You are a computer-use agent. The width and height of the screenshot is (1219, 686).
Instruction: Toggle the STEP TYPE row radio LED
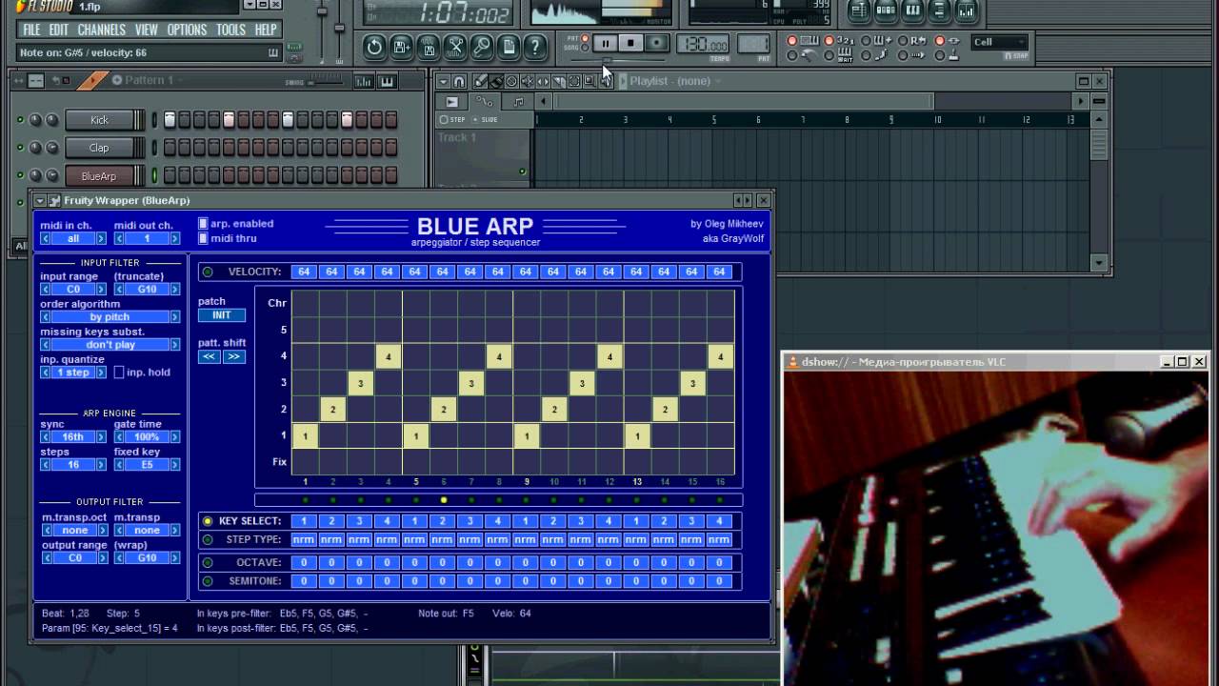pyautogui.click(x=208, y=540)
